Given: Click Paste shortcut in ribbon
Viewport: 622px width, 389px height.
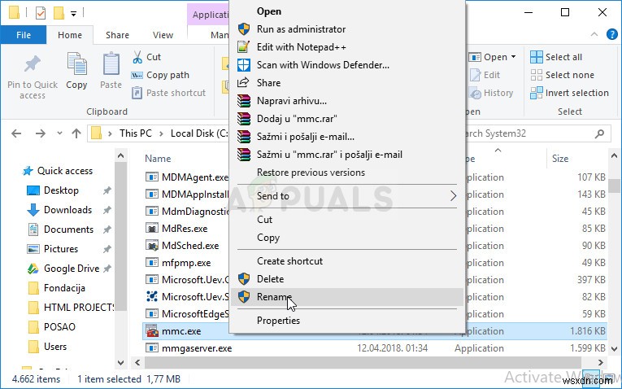Looking at the screenshot, I should point(168,93).
